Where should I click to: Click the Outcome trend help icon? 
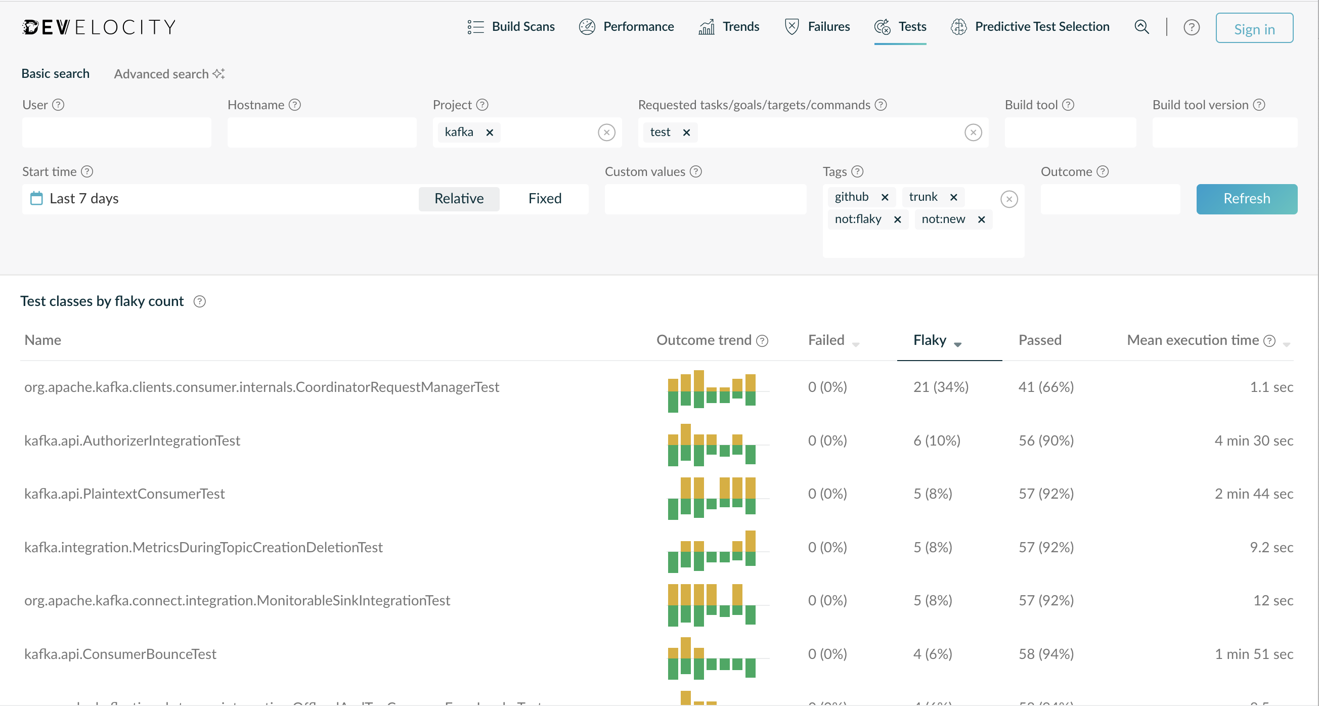tap(762, 340)
